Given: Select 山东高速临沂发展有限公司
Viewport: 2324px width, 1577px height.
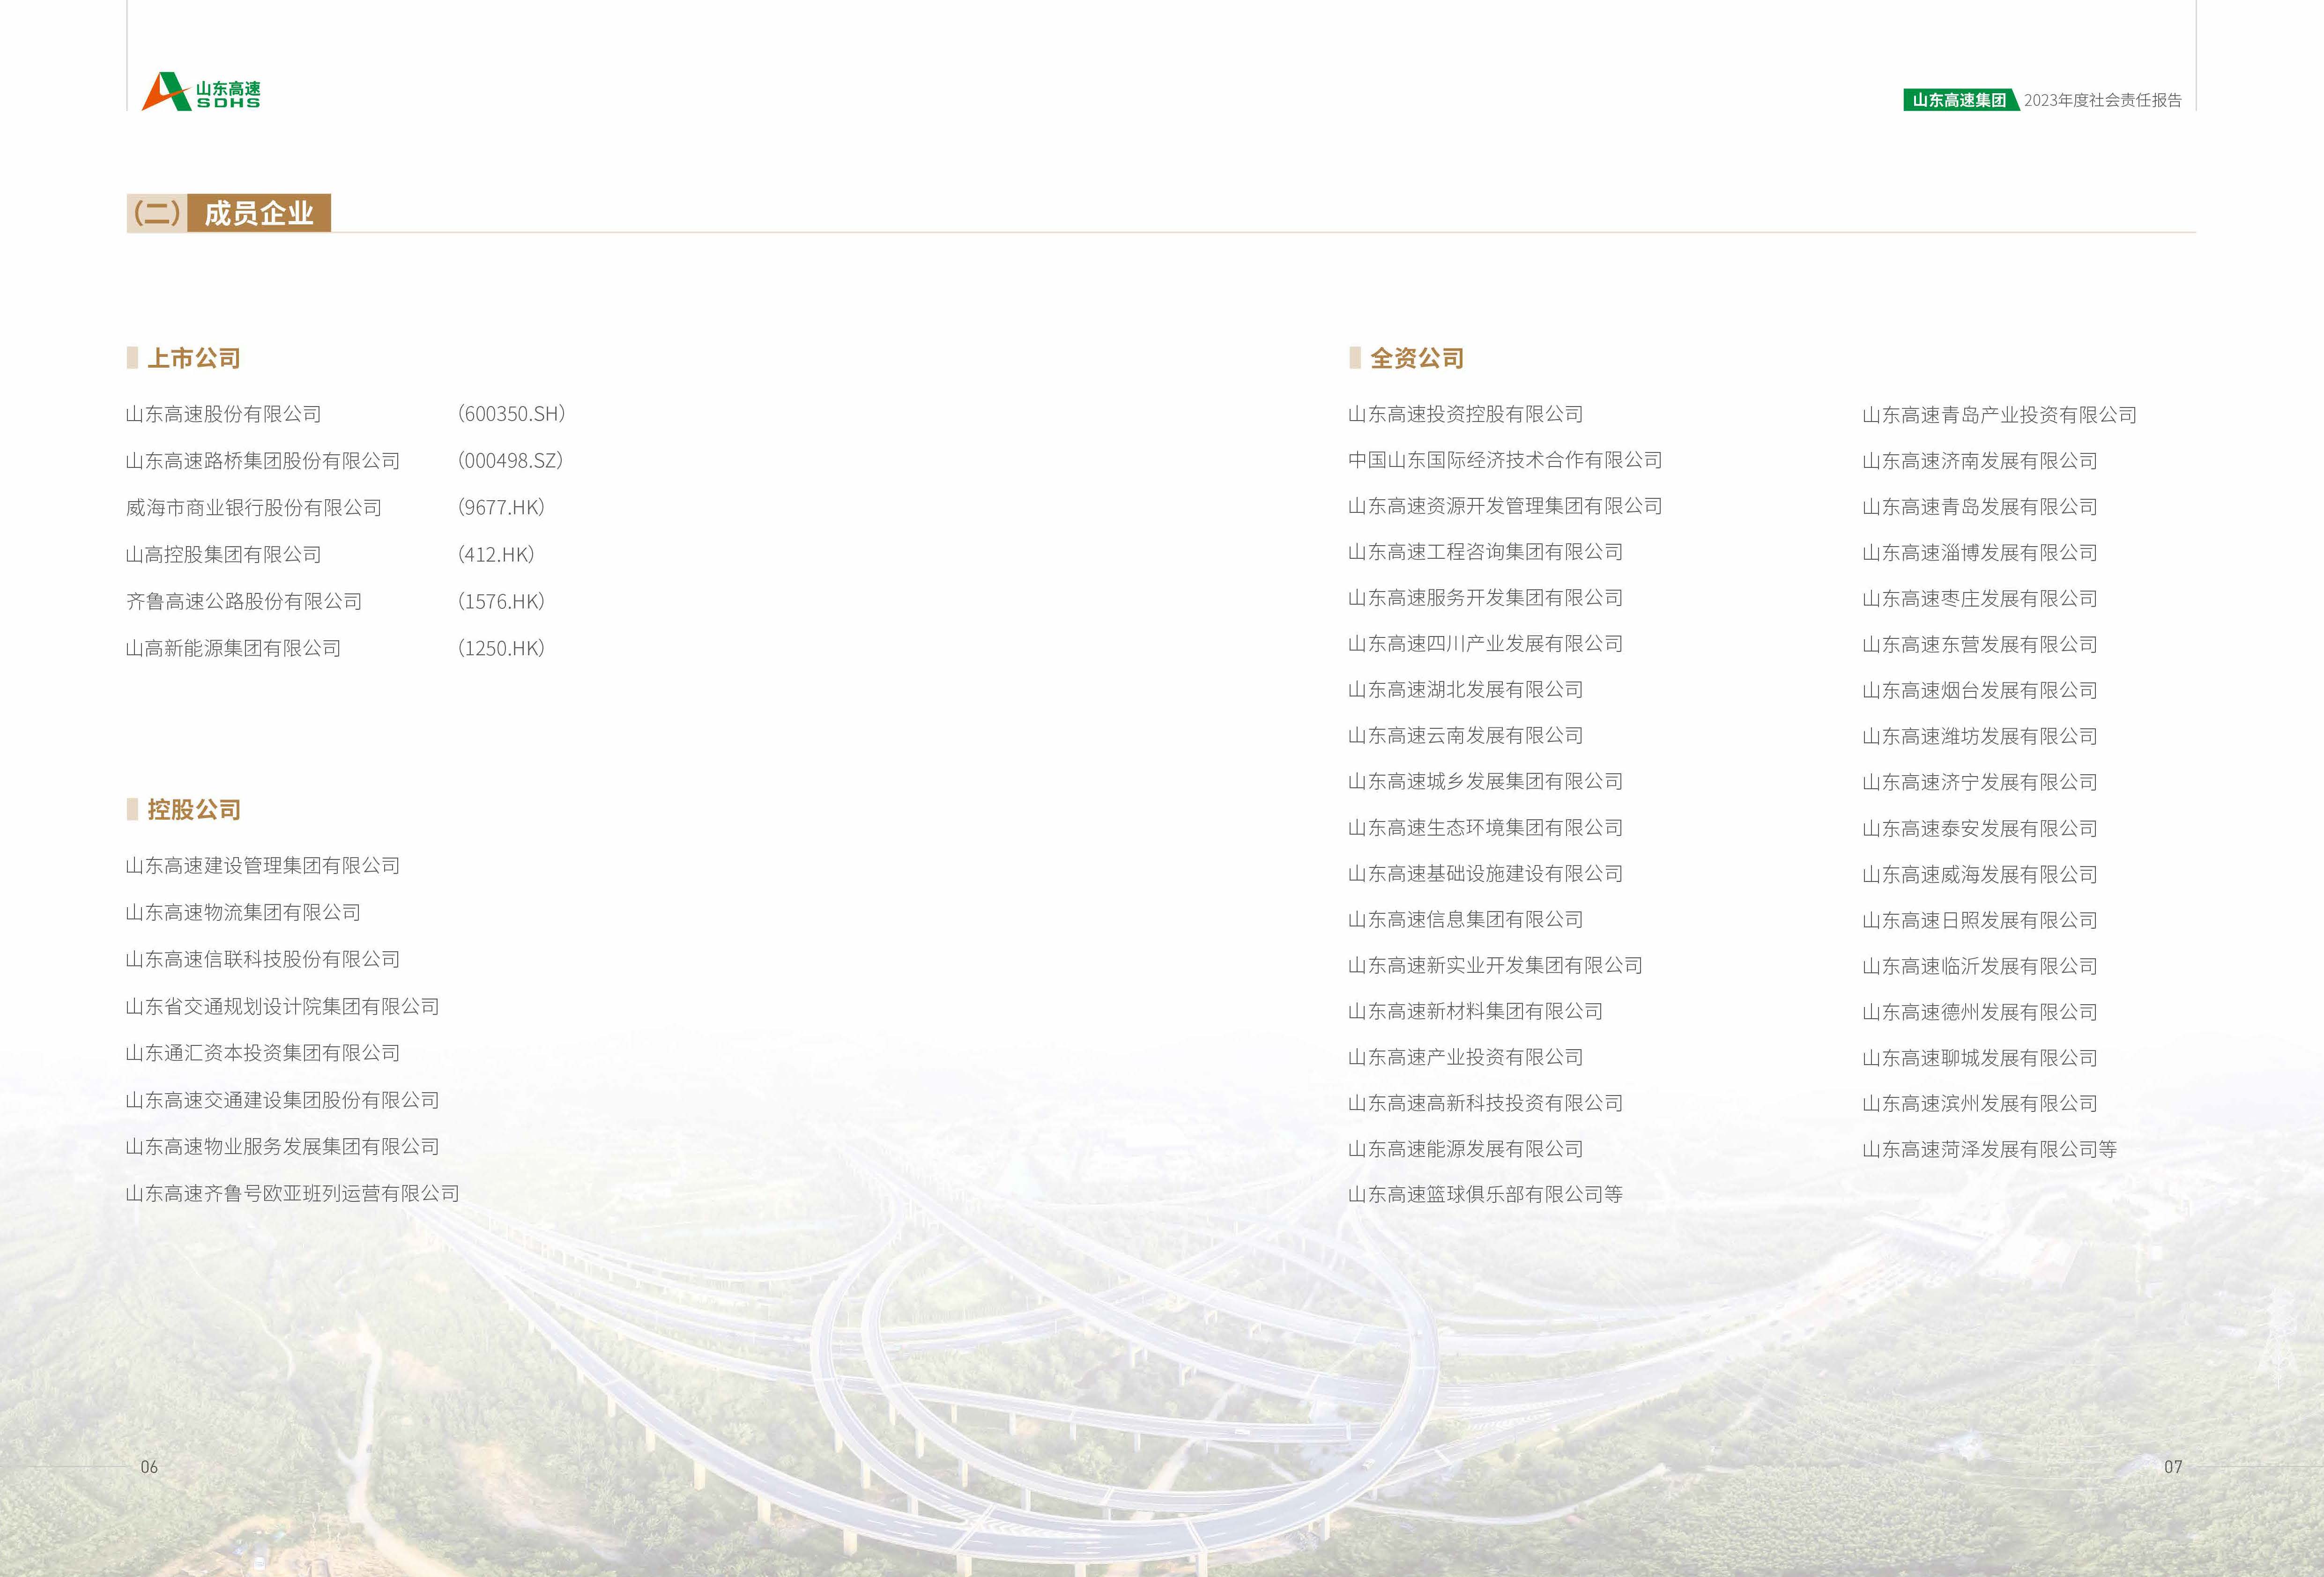Looking at the screenshot, I should [x=1980, y=966].
